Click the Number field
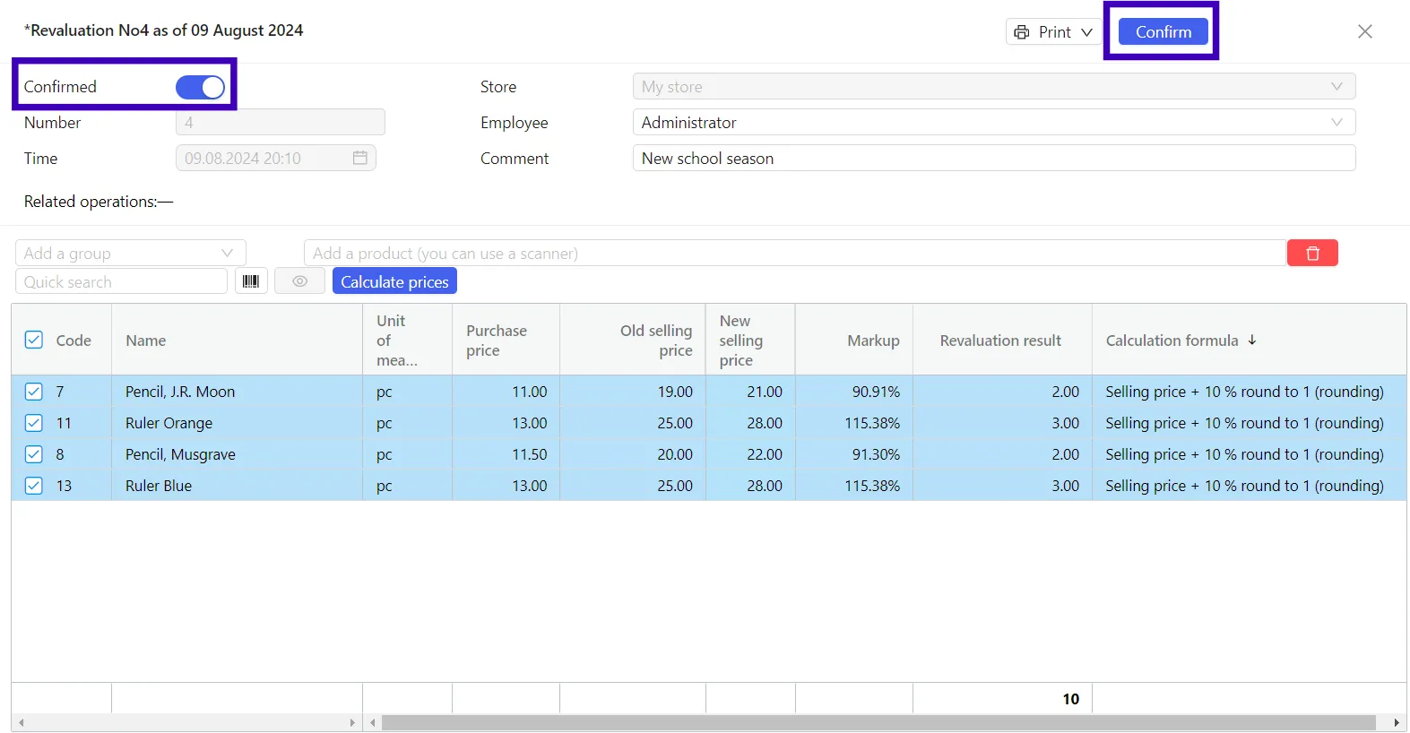 [281, 123]
